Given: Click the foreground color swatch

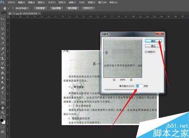Looking at the screenshot, I should (x=2, y=120).
